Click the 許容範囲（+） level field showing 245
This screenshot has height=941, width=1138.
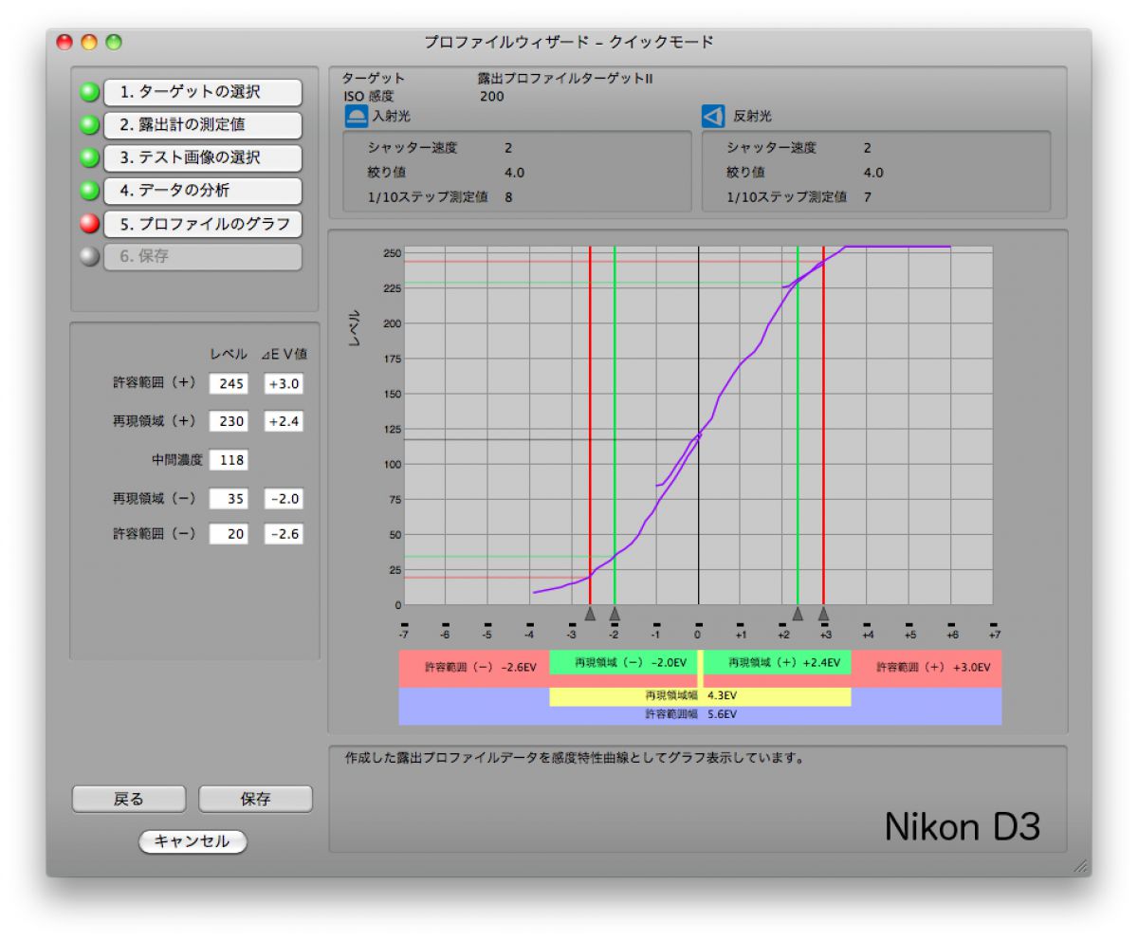(x=229, y=384)
